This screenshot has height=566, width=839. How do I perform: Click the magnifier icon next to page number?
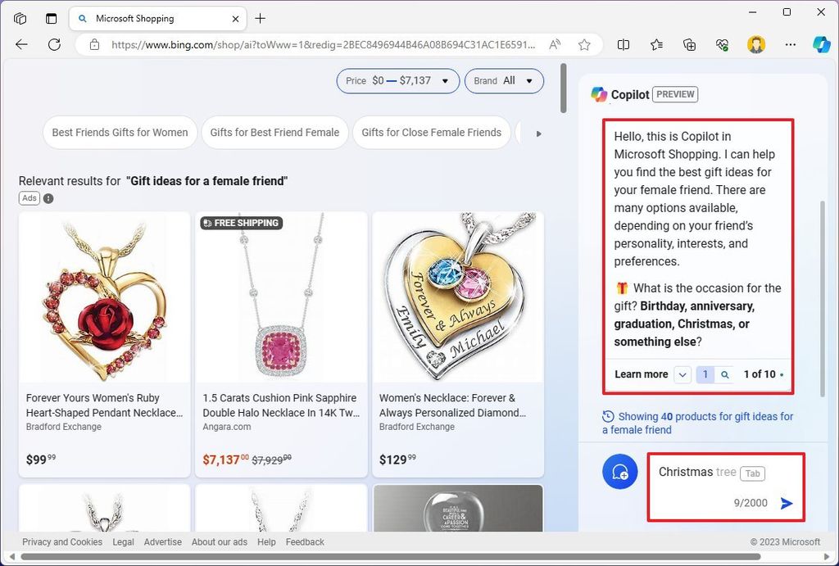(x=723, y=374)
